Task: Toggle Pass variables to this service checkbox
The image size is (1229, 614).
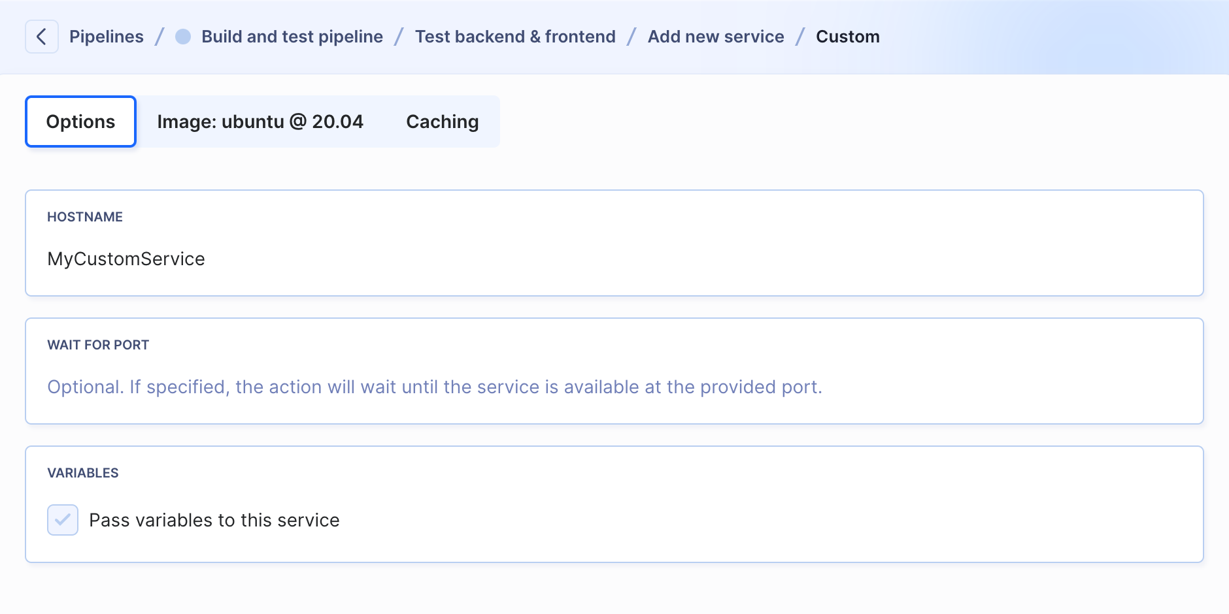Action: [x=63, y=520]
